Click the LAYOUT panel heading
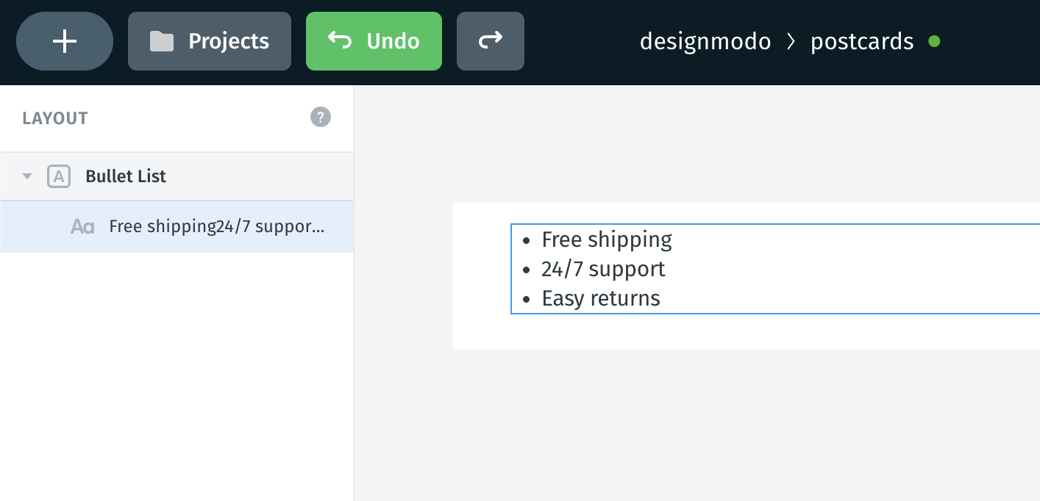 (55, 118)
